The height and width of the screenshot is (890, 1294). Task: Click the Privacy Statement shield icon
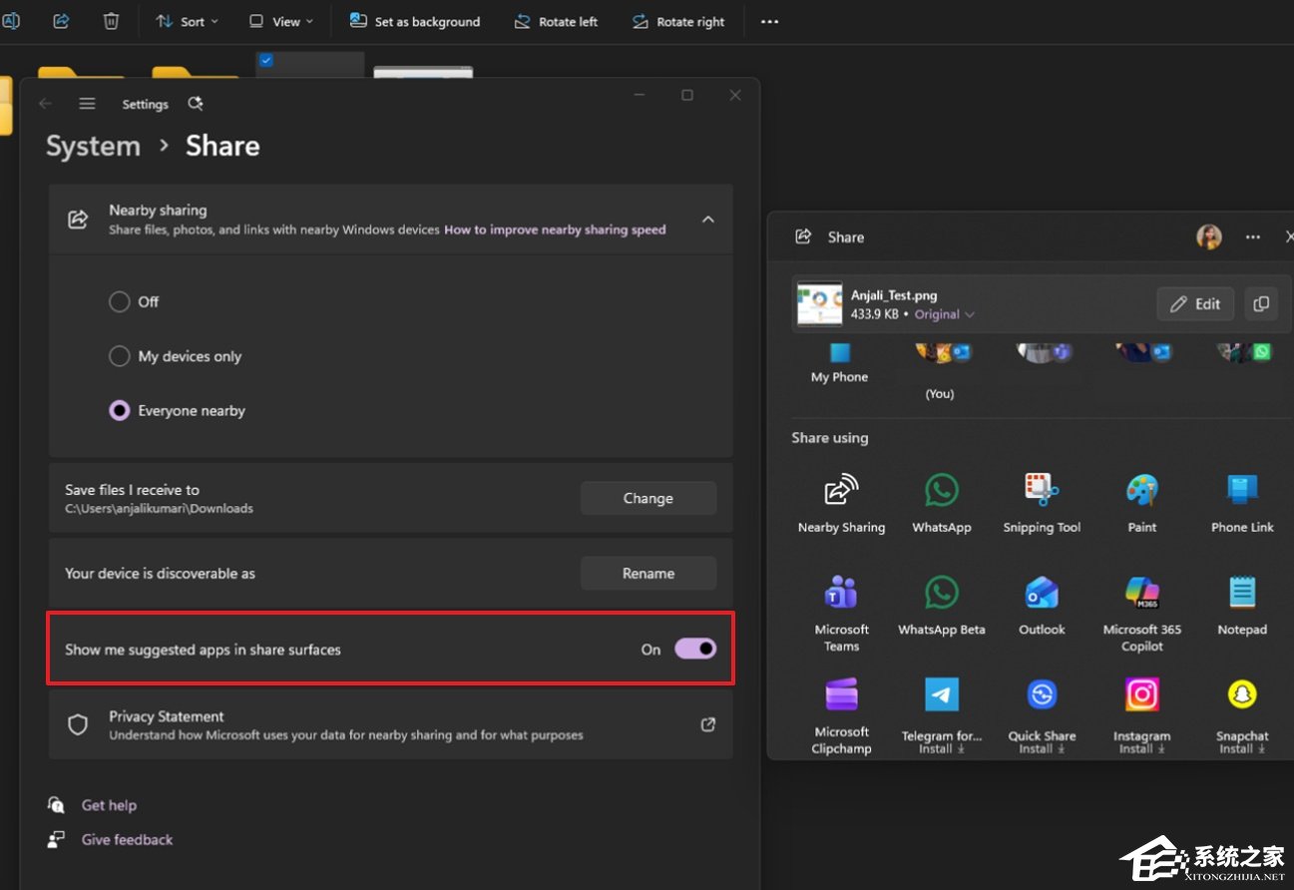(78, 724)
